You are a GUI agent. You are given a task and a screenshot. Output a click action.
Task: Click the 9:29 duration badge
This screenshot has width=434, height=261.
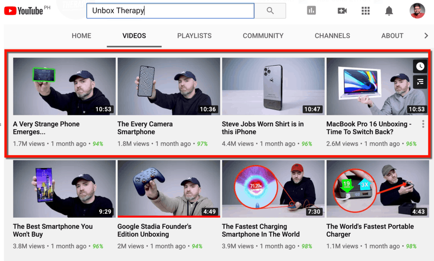105,212
